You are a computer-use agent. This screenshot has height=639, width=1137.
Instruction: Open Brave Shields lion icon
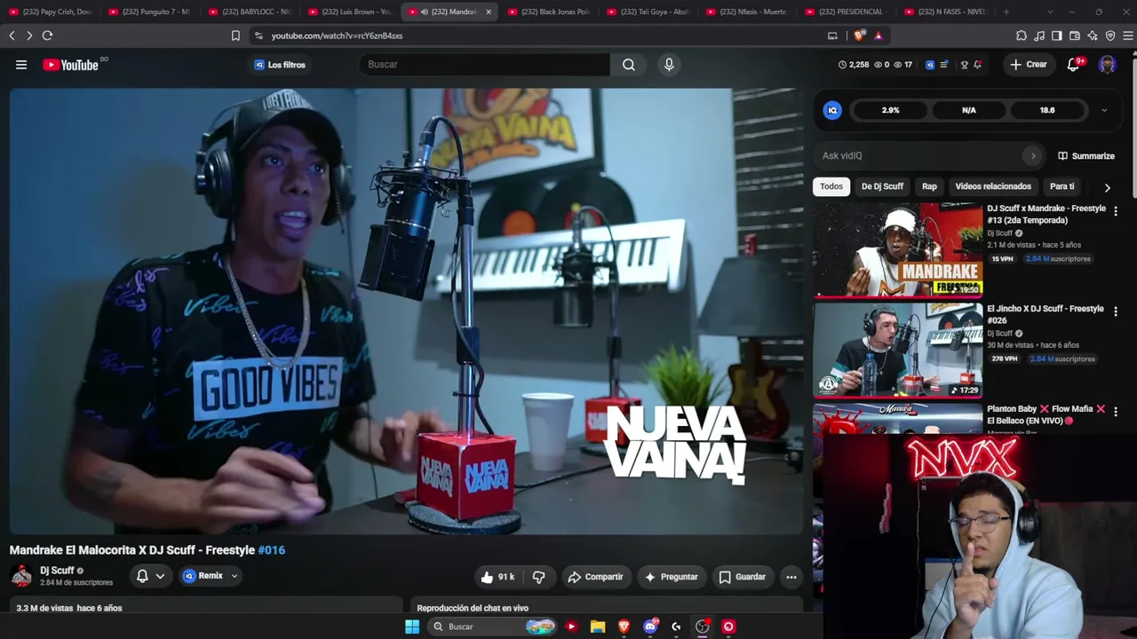coord(859,35)
